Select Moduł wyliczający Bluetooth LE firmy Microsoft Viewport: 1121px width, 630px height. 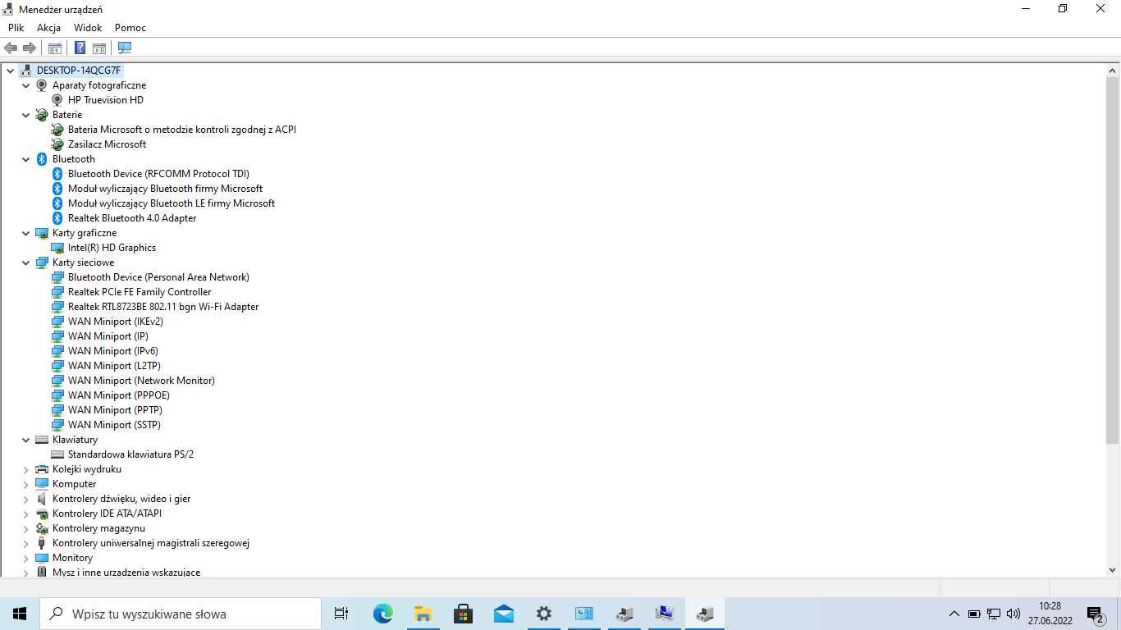tap(172, 203)
